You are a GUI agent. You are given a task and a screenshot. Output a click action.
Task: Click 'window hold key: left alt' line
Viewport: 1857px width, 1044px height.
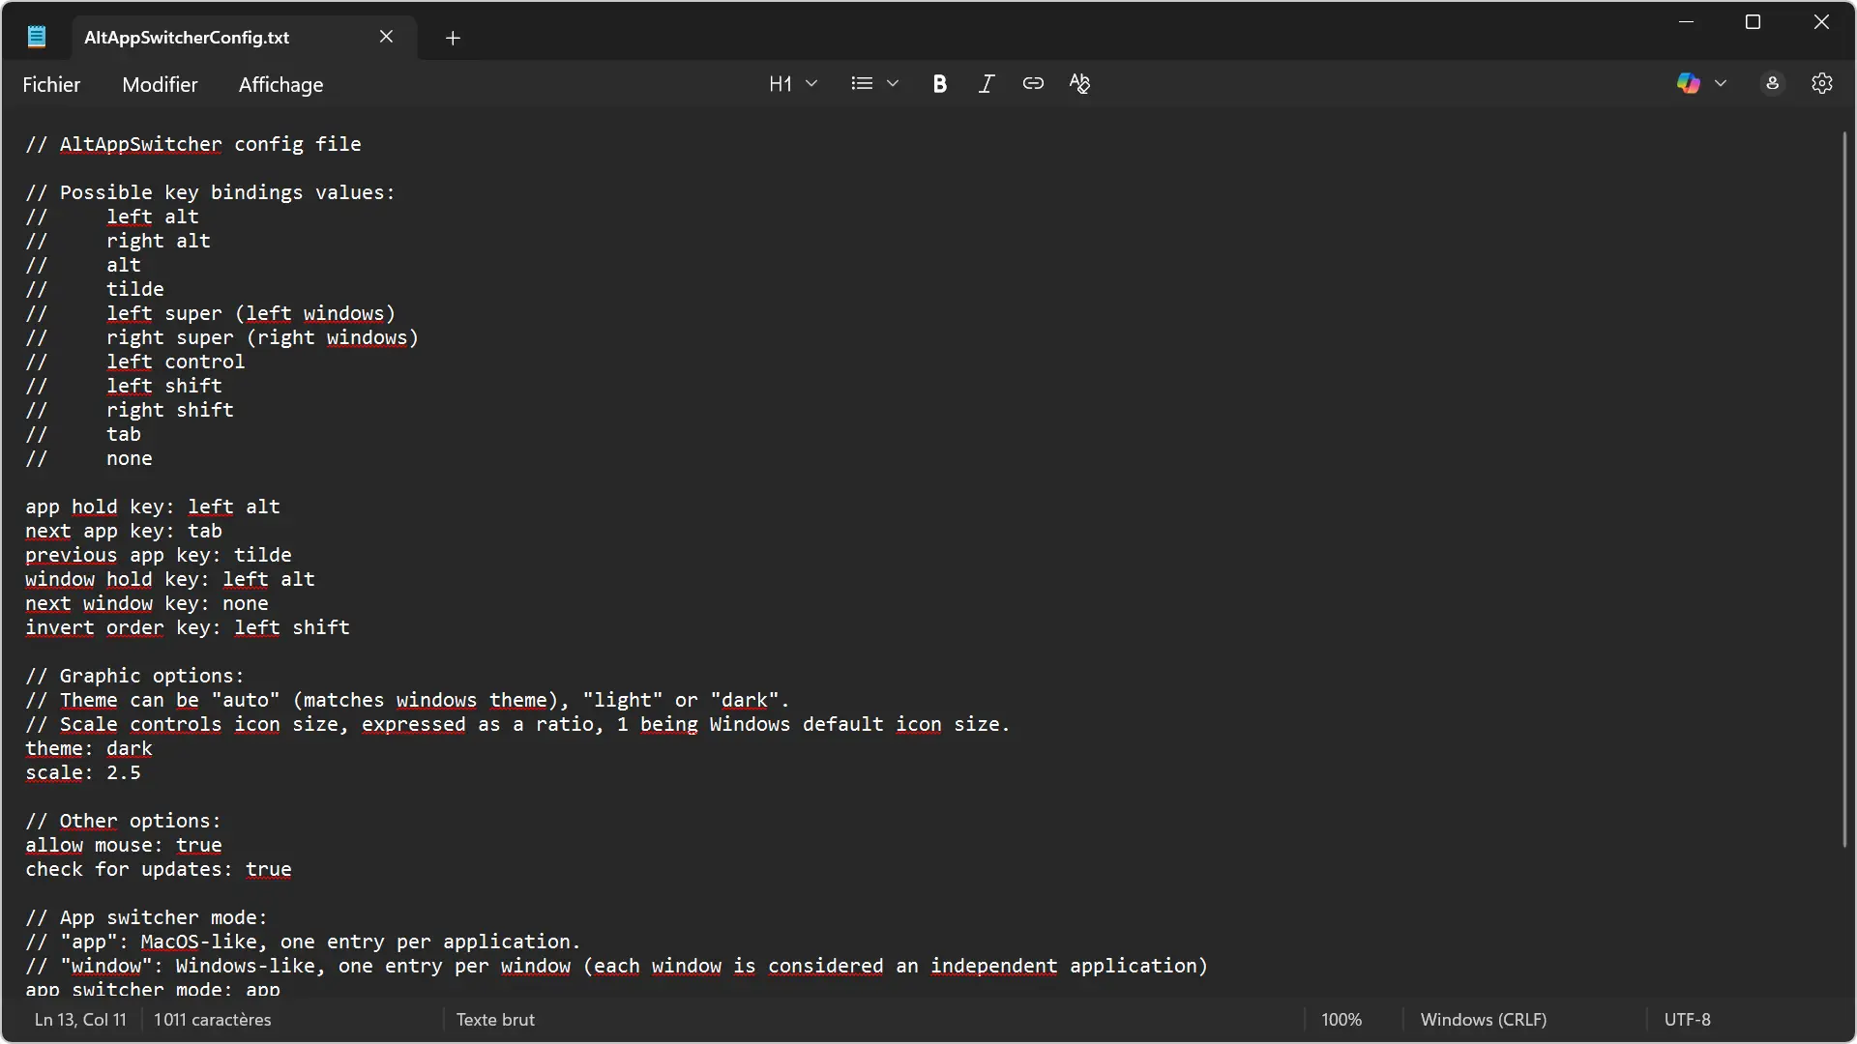click(170, 579)
